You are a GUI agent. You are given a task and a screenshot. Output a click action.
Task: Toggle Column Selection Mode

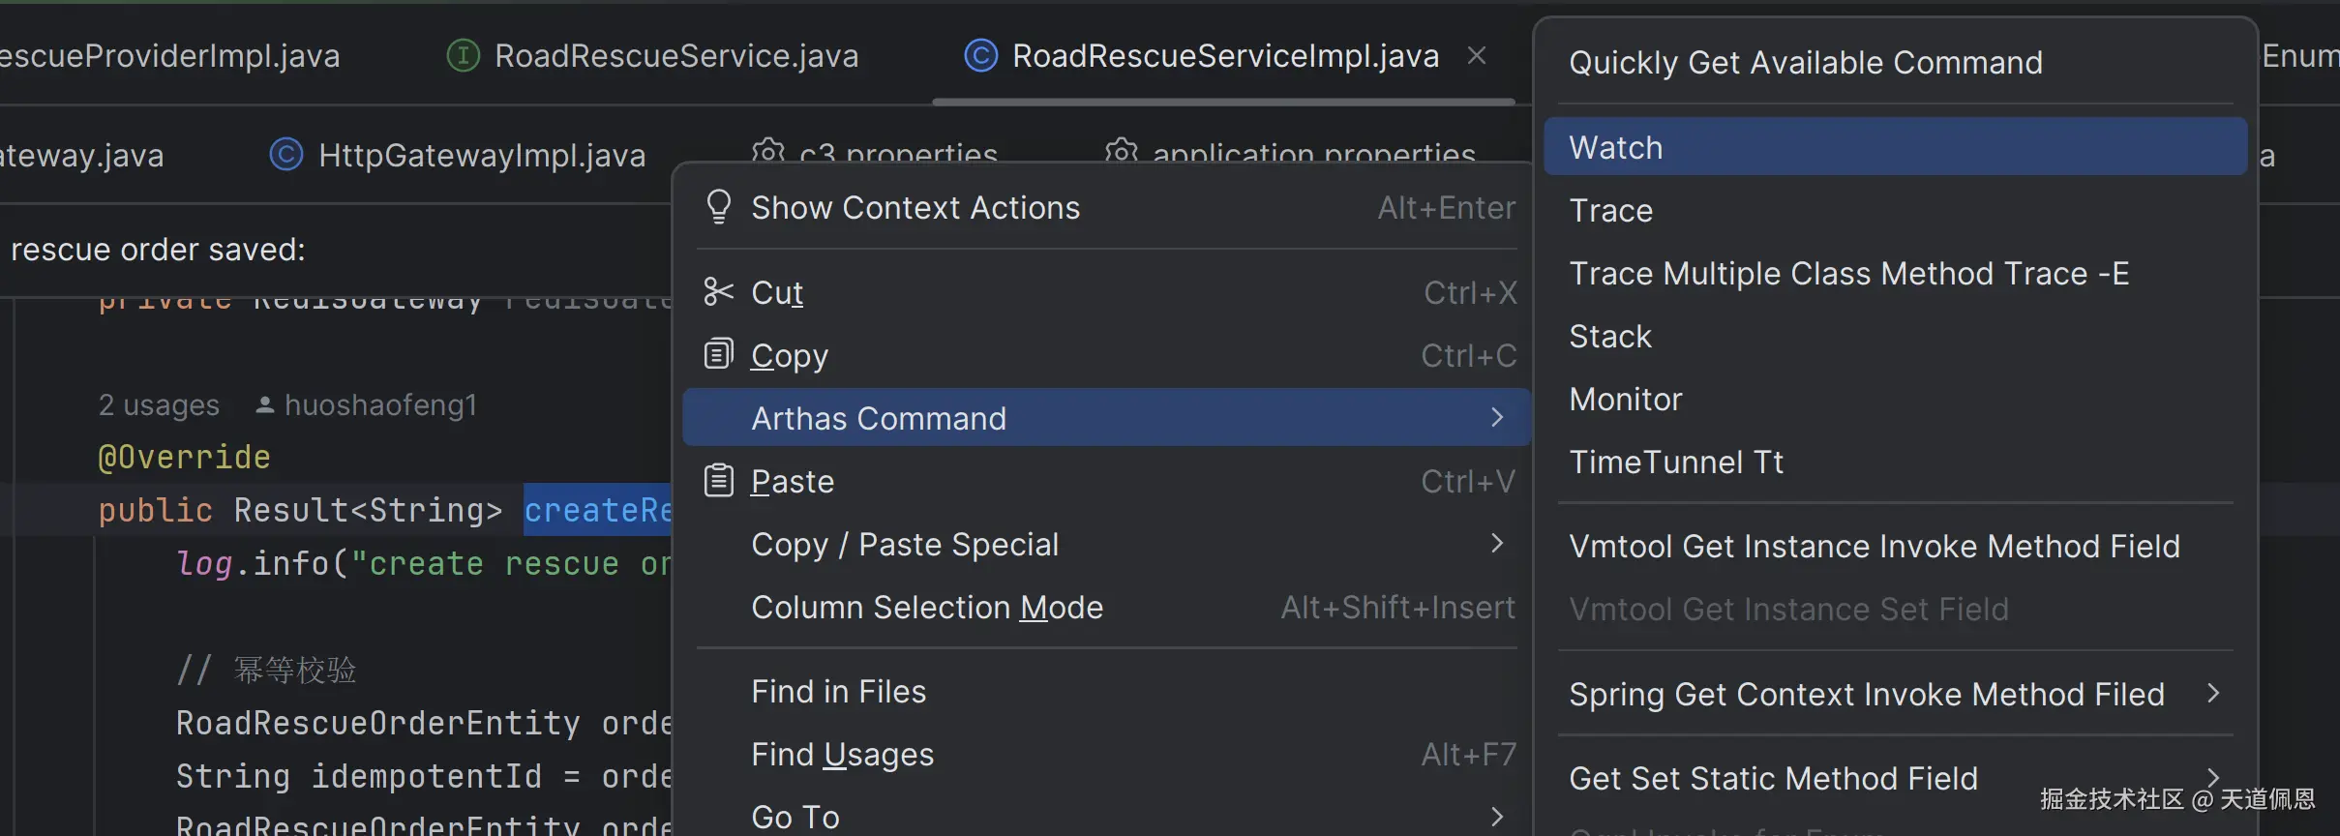pyautogui.click(x=926, y=608)
